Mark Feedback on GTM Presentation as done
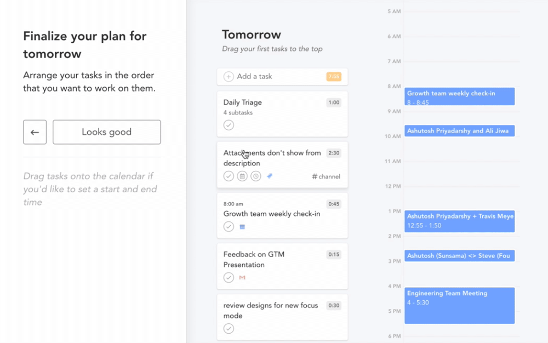 click(x=229, y=277)
